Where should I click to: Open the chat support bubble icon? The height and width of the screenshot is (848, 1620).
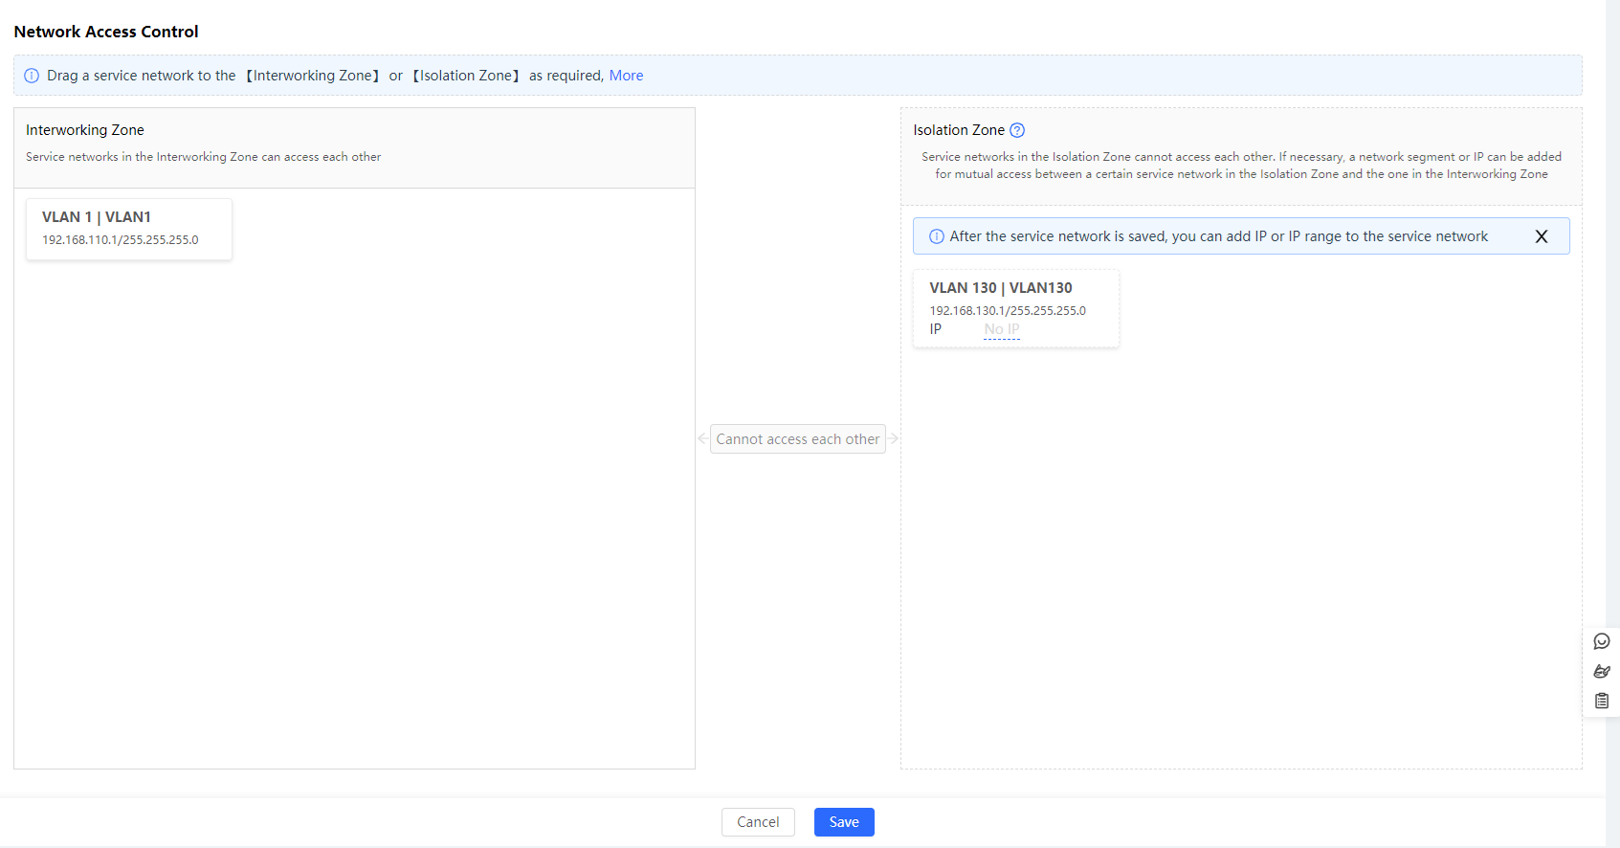click(x=1601, y=641)
